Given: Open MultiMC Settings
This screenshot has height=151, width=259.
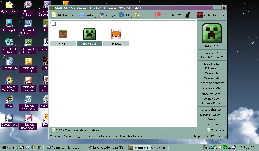Looking at the screenshot, I should point(106,15).
